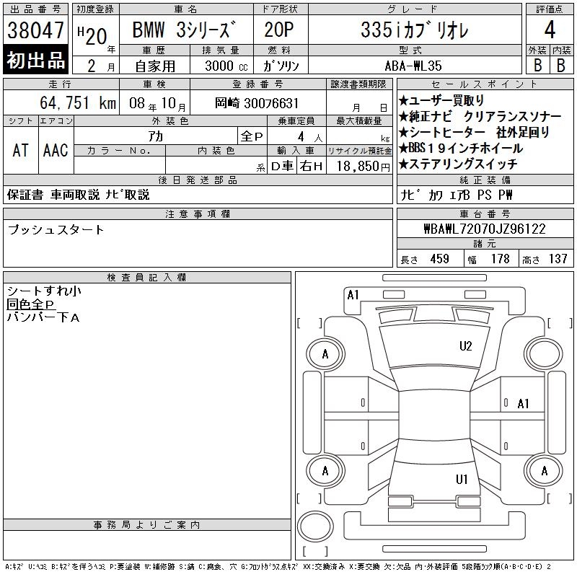Click the U1 mark on the trunk
Viewport: 577px width, 577px height.
pos(462,479)
